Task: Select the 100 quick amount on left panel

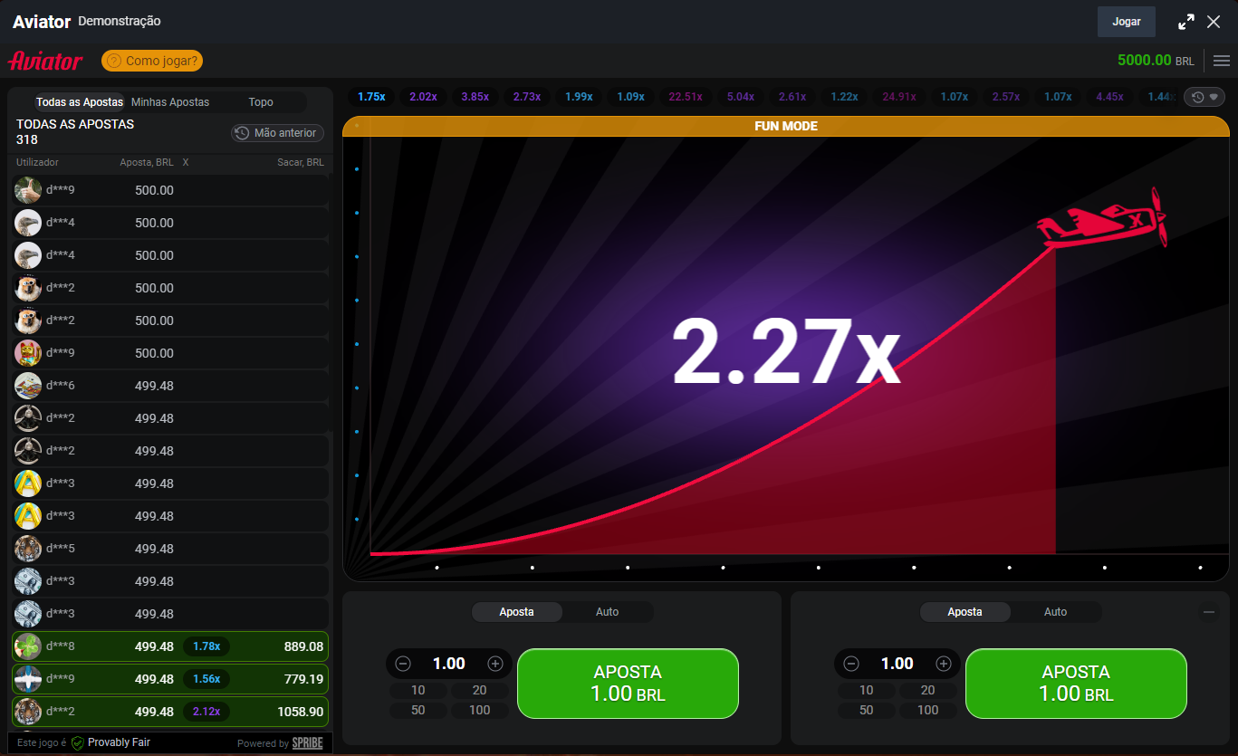Action: click(479, 710)
